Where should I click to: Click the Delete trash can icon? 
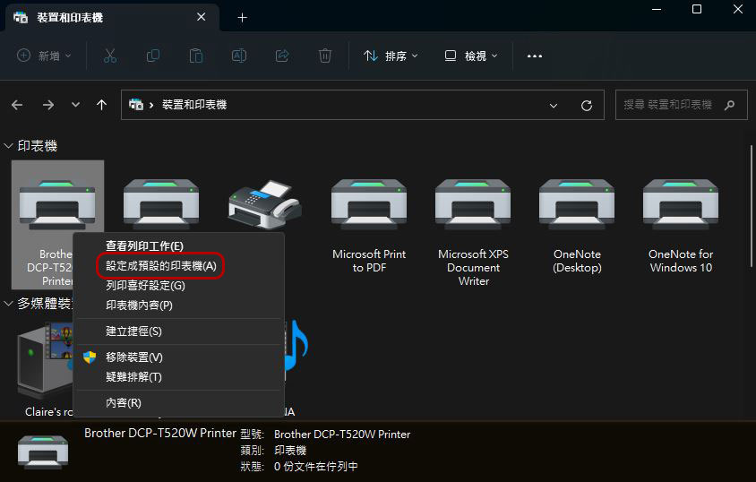click(325, 56)
